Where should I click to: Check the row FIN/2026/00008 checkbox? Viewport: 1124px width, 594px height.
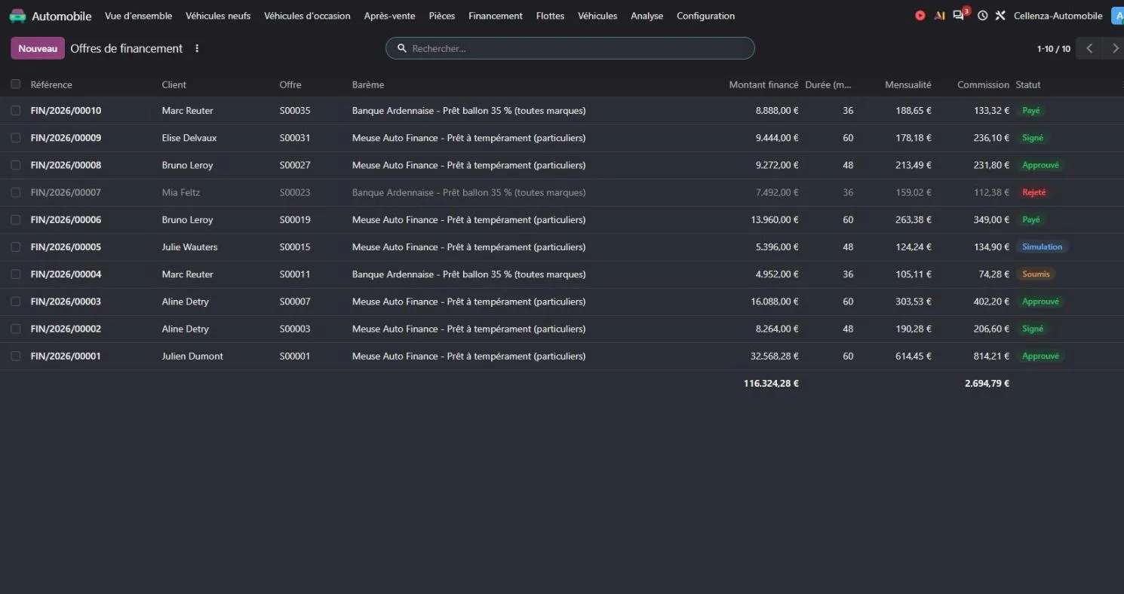(16, 165)
